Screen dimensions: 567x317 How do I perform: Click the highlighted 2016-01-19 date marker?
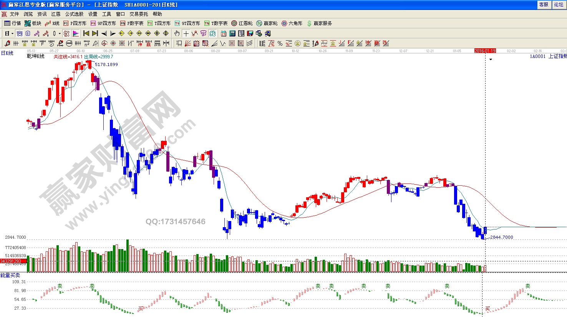click(x=485, y=51)
